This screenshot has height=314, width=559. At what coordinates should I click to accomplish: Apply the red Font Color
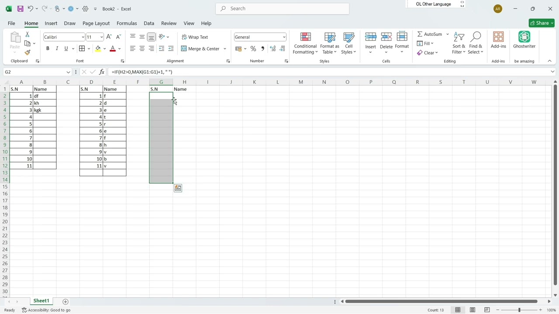(x=113, y=49)
